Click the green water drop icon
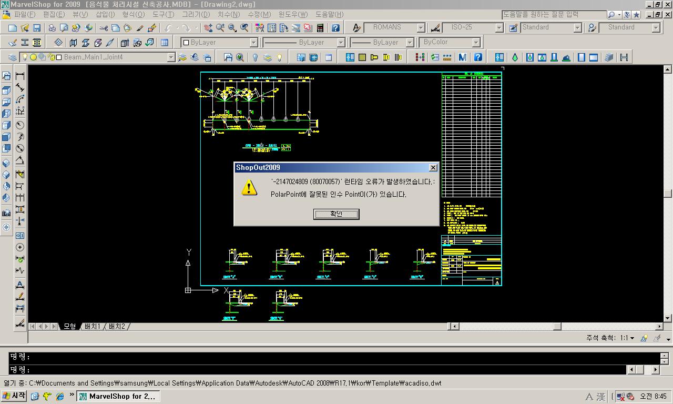The height and width of the screenshot is (404, 673). point(515,57)
